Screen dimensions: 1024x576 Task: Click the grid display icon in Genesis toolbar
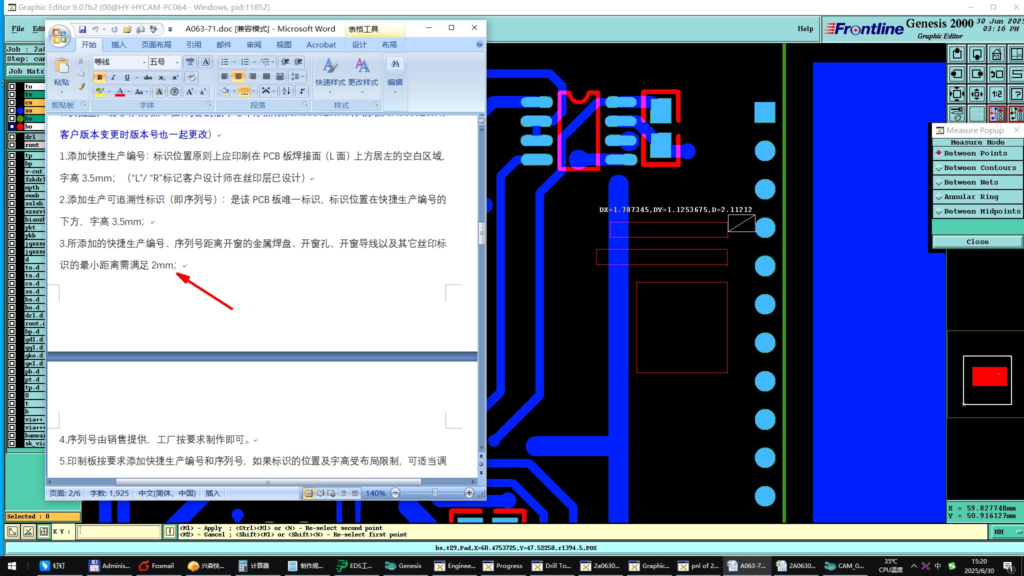976,114
